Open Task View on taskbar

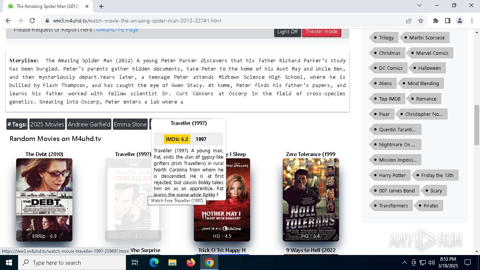(135, 262)
